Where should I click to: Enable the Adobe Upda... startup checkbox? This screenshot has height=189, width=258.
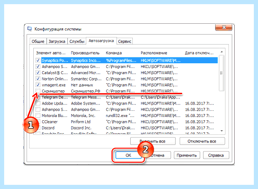coord(38,103)
